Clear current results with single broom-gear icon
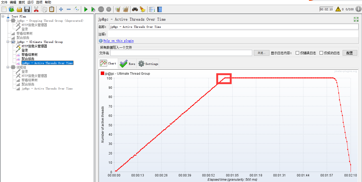The width and height of the screenshot is (362, 182). click(118, 9)
